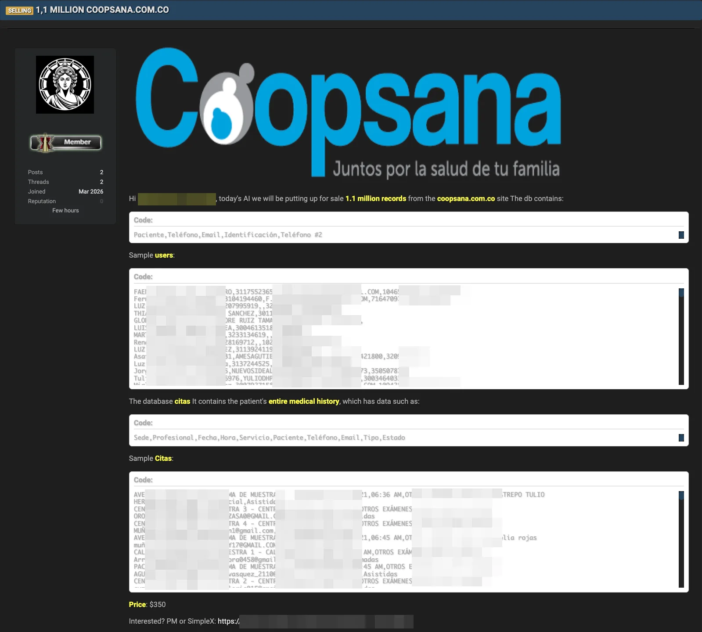702x632 pixels.
Task: Click inside the Paciente,Teléfono fields code text
Action: coord(228,235)
